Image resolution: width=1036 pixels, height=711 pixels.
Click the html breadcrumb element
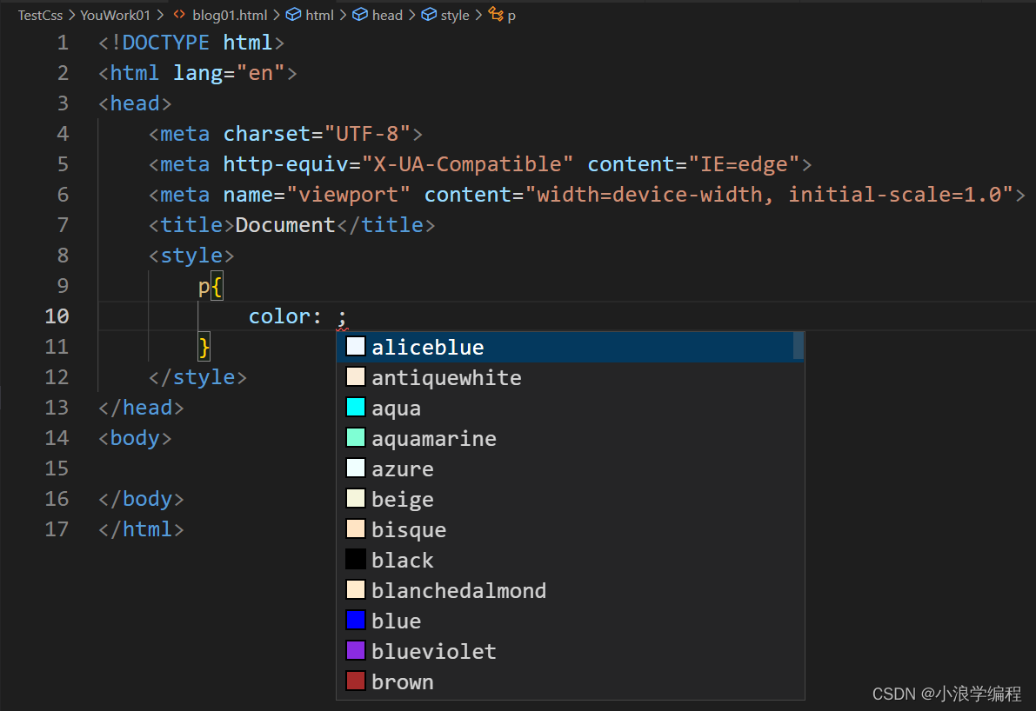[x=319, y=15]
